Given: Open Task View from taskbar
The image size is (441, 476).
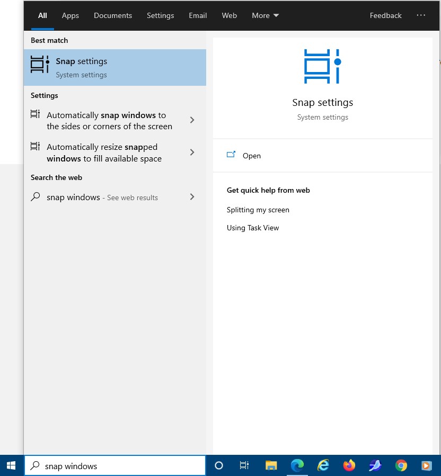Looking at the screenshot, I should coord(244,465).
